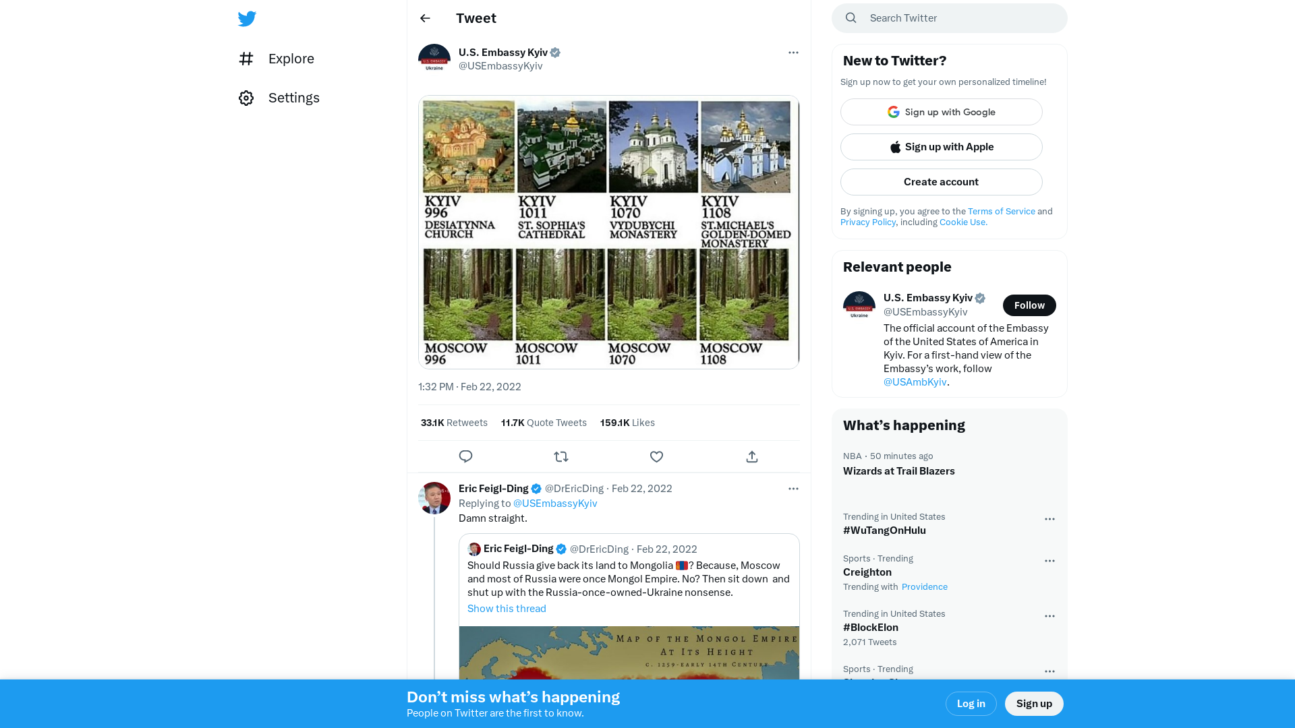Open @USEmbassyKyiv handle in tweet header
Viewport: 1295px width, 728px height.
[500, 65]
